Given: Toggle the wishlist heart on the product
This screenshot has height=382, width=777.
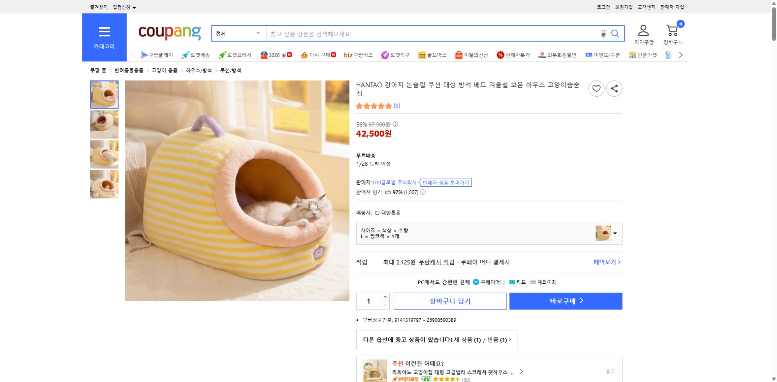Looking at the screenshot, I should tap(596, 88).
